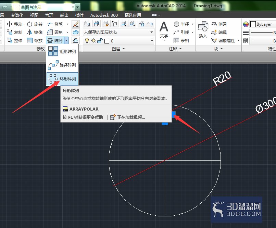Open the 输出 ribbon tab

[x=64, y=15]
